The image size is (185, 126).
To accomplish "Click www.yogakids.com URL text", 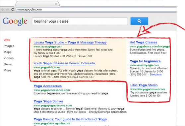I will [x=47, y=67].
